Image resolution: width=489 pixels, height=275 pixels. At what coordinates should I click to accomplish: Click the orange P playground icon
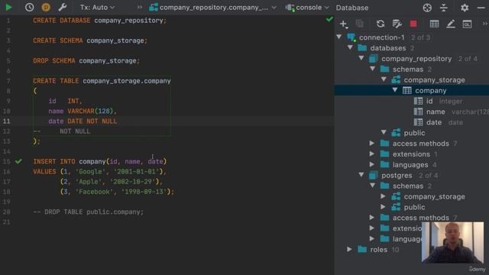(x=46, y=7)
